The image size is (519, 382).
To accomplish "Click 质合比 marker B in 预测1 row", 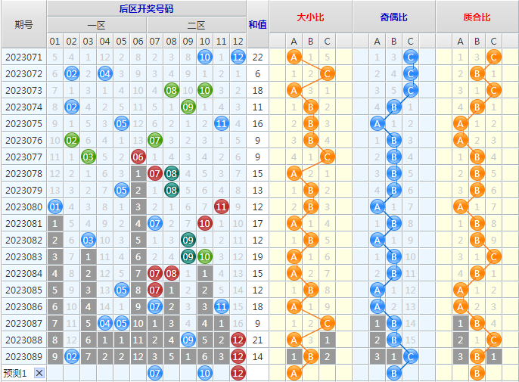I will tap(477, 374).
